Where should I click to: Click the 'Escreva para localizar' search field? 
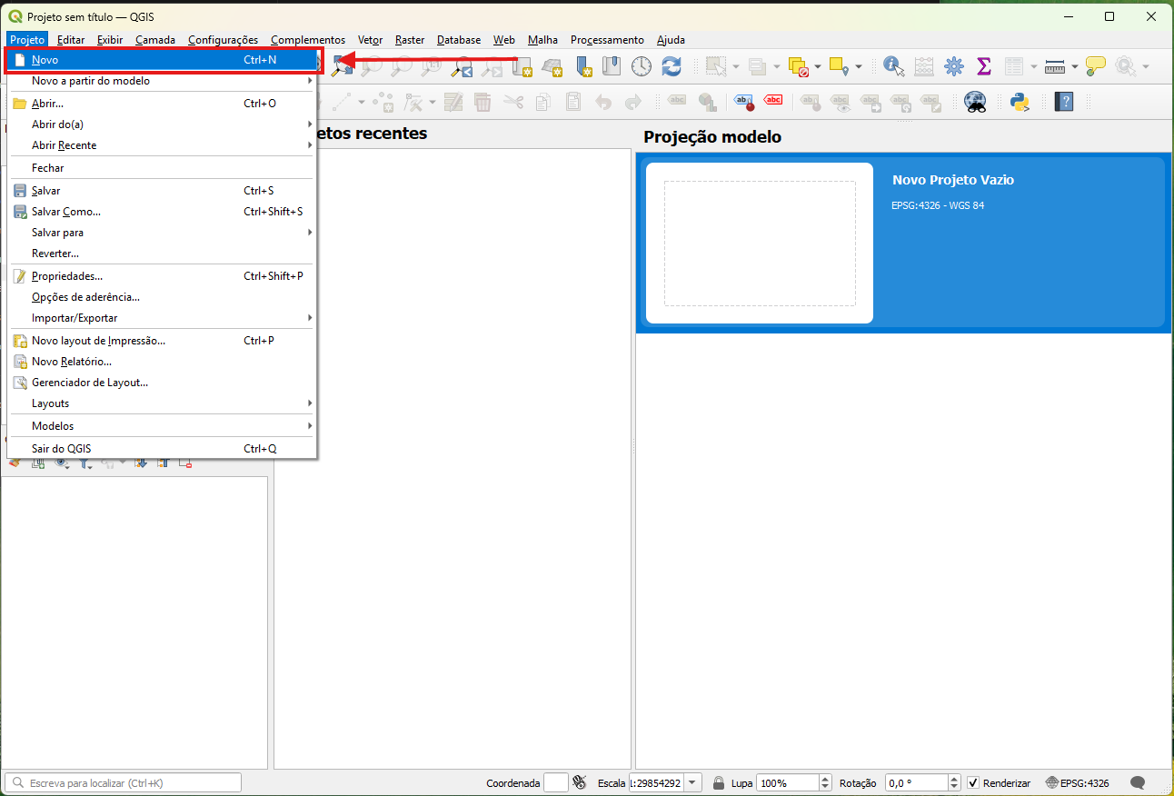pyautogui.click(x=124, y=782)
